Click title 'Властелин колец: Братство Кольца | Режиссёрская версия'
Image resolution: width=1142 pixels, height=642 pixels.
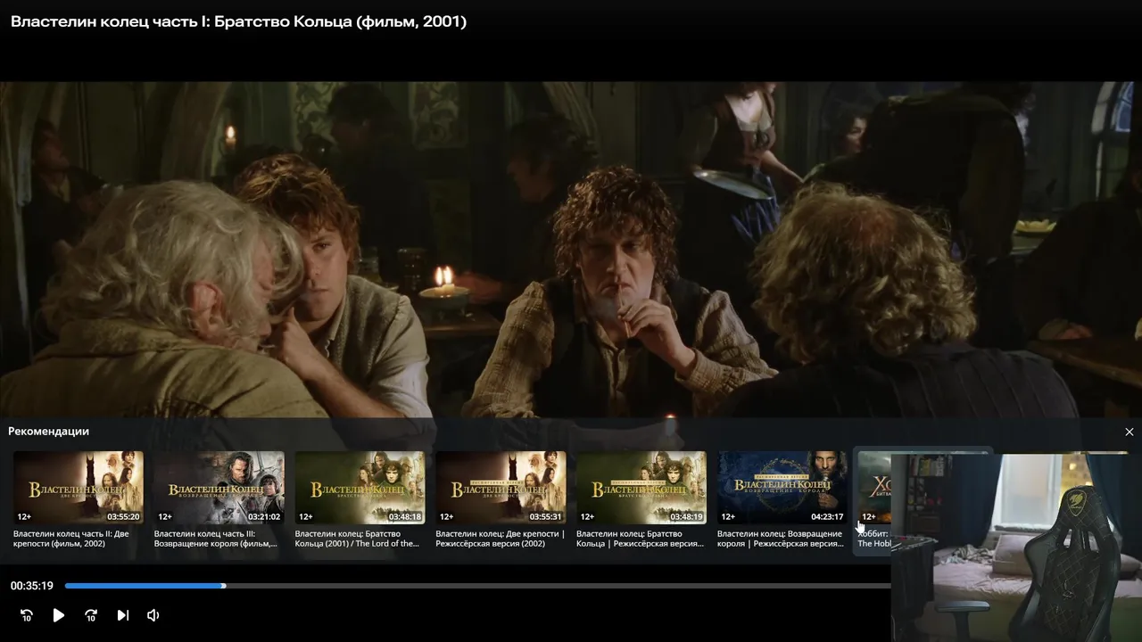coord(641,539)
